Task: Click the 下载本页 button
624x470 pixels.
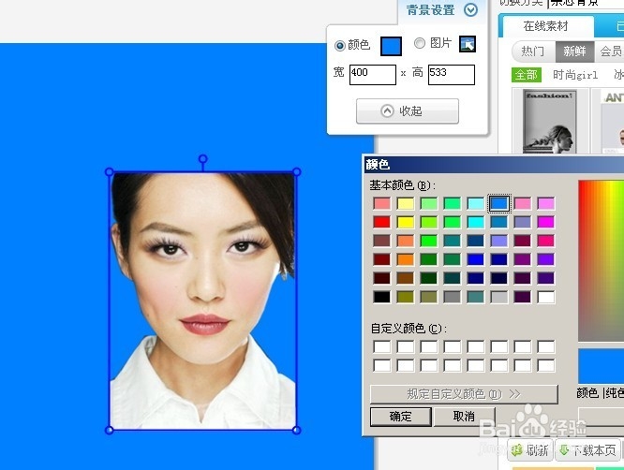Action: point(587,450)
